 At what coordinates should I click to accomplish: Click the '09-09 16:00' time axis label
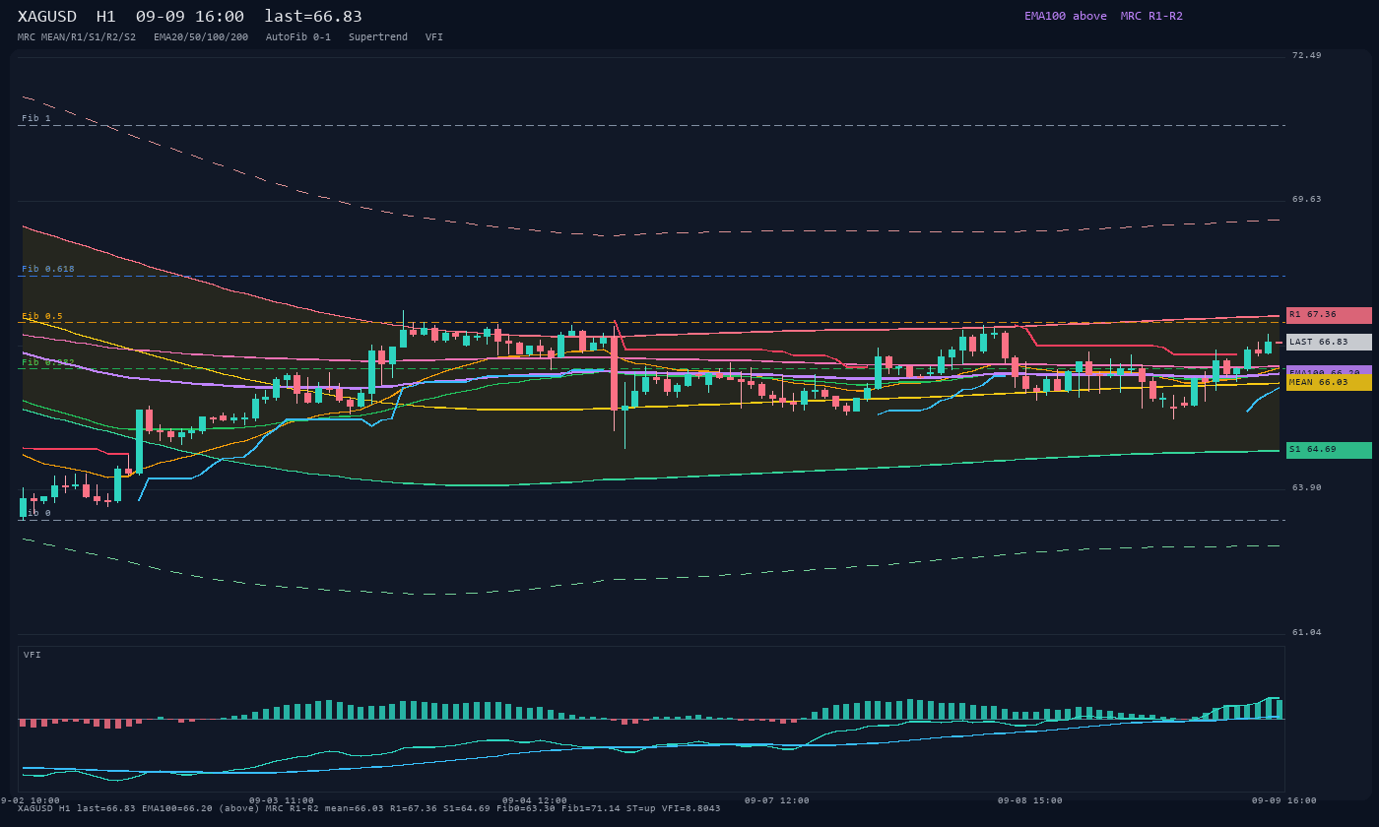click(1284, 800)
